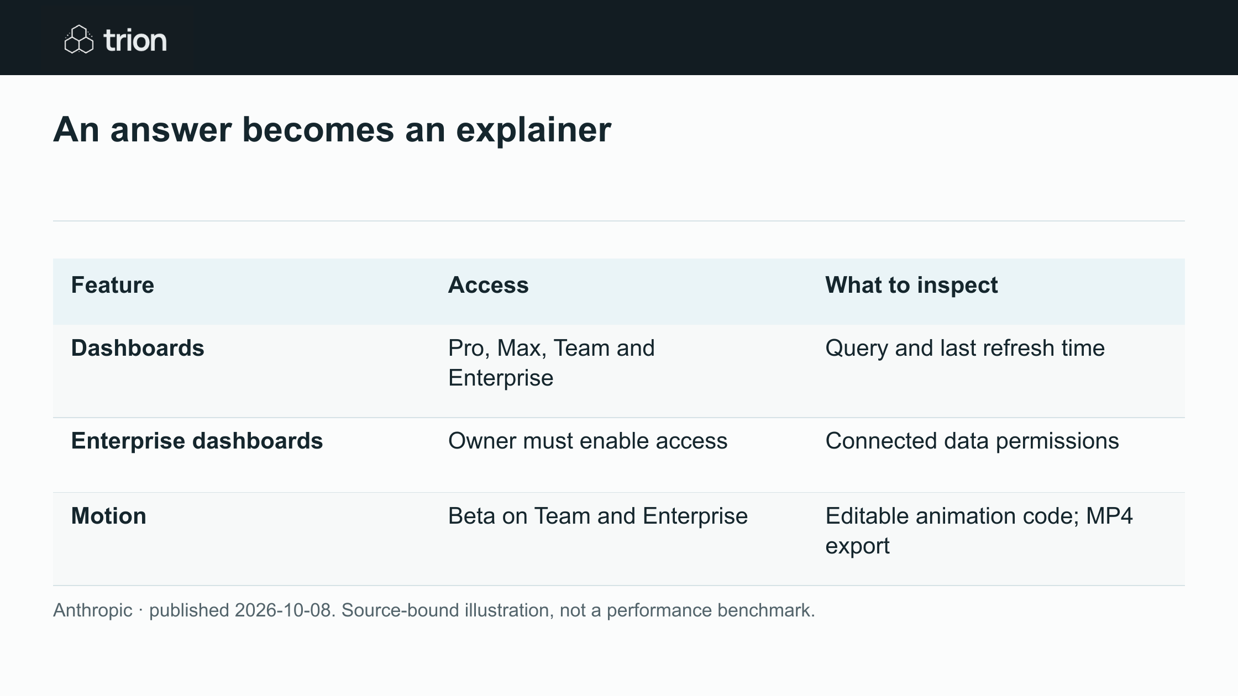Click the 'Owner must enable access' cell

pos(588,441)
